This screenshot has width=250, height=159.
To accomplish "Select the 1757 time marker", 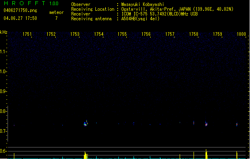I will 170,35.
